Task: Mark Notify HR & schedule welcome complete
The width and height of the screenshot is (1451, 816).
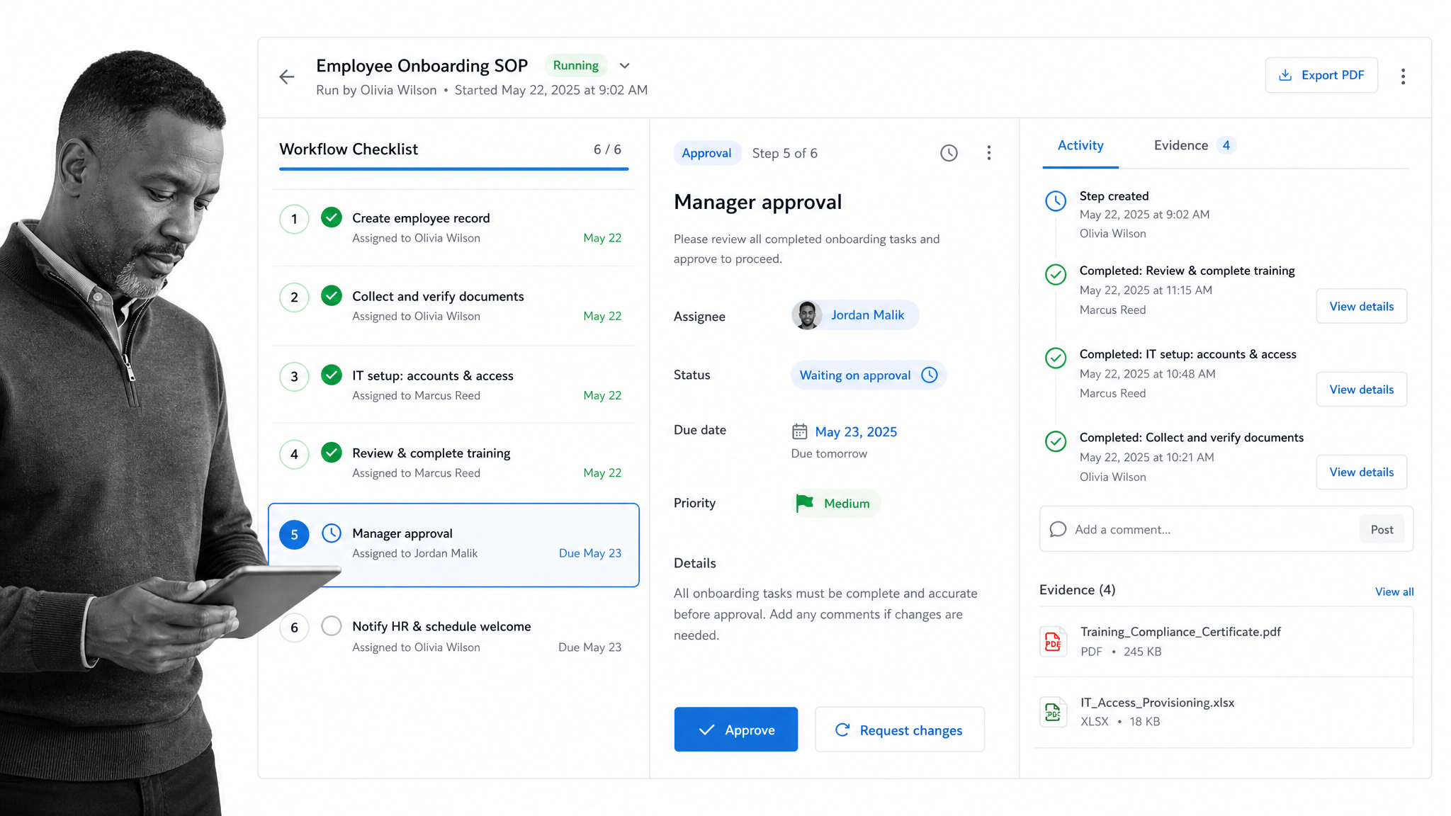Action: pos(332,625)
